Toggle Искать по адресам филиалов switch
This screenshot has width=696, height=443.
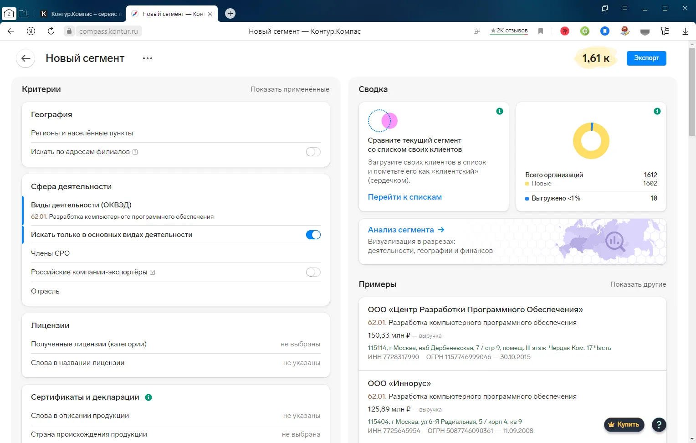(x=313, y=152)
